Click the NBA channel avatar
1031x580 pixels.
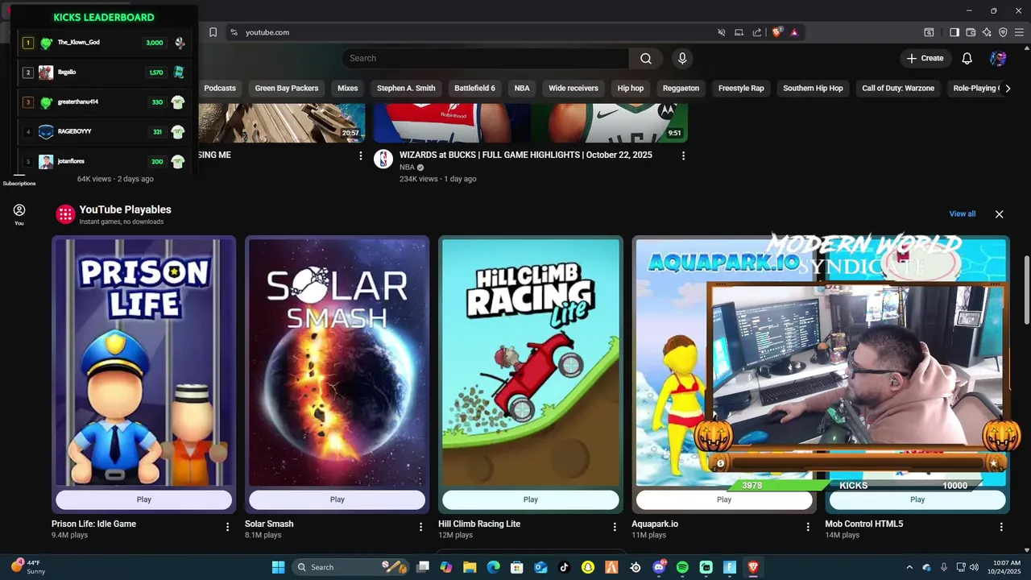pos(383,159)
